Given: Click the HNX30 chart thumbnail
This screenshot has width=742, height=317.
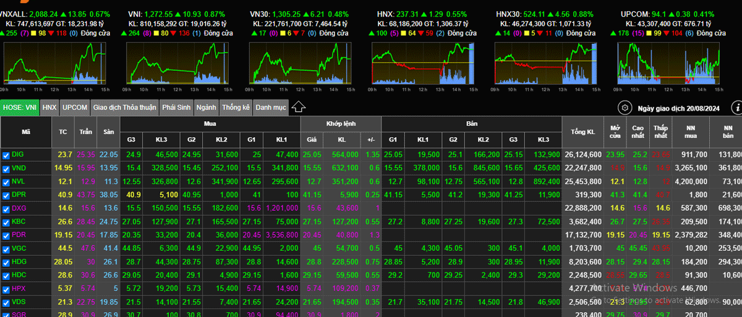Looking at the screenshot, I should (x=546, y=64).
